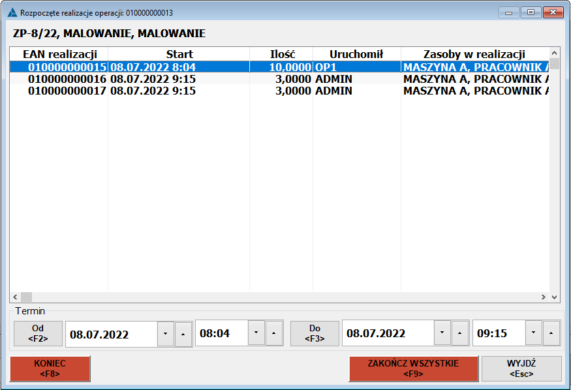Click vertical scrollbar down arrow
Image resolution: width=571 pixels, height=390 pixels.
tap(554, 297)
